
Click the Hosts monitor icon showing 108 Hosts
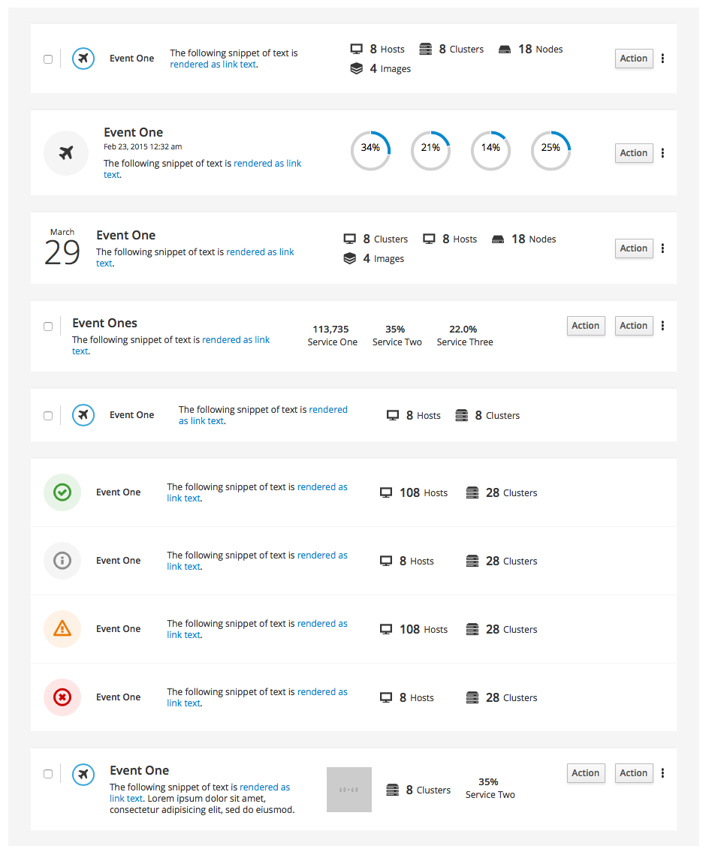point(386,492)
